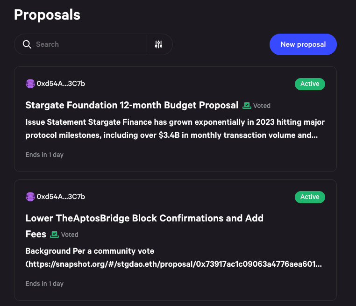Click Active badge on Stargate Budget proposal
The image size is (356, 306).
point(310,84)
